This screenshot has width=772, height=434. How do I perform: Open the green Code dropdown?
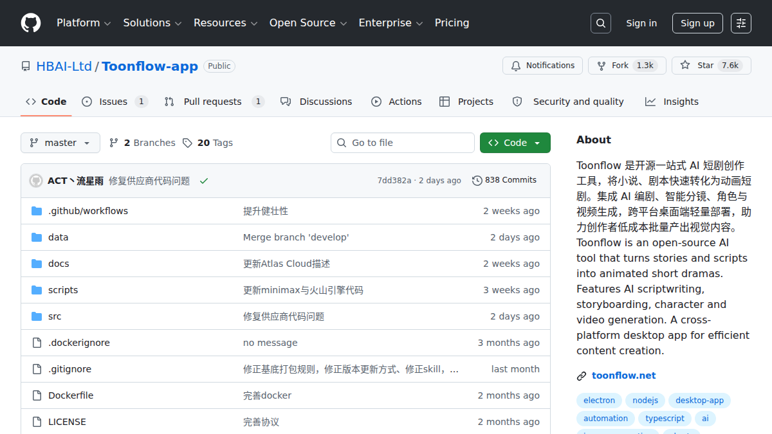point(515,143)
